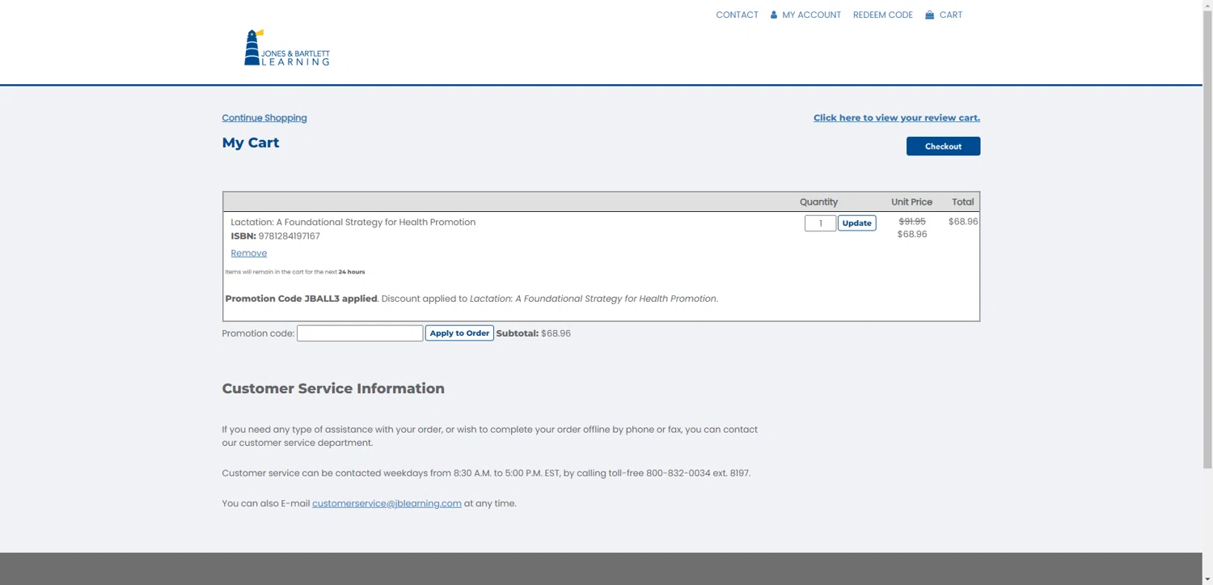Click the Checkout button

(943, 146)
